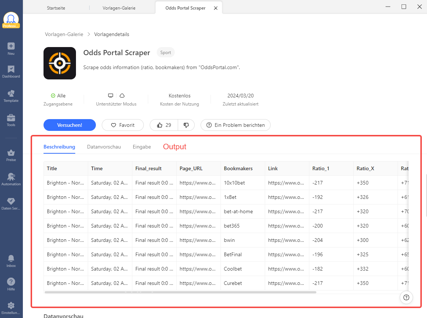Click the Alle access level label
The image size is (427, 318).
tap(61, 96)
